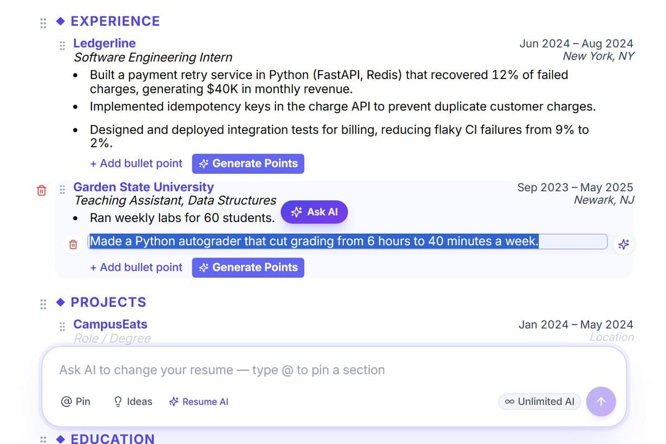Click the Software Engineering Intern title

tap(153, 57)
